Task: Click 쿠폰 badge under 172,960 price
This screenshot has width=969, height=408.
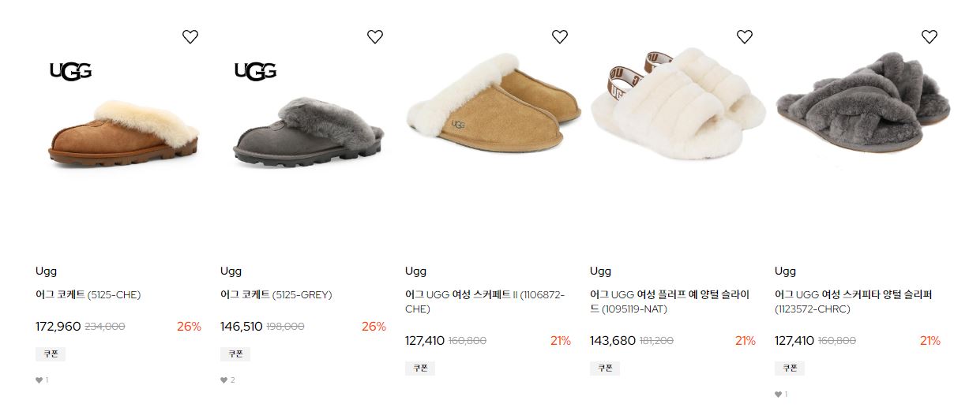Action: tap(51, 354)
